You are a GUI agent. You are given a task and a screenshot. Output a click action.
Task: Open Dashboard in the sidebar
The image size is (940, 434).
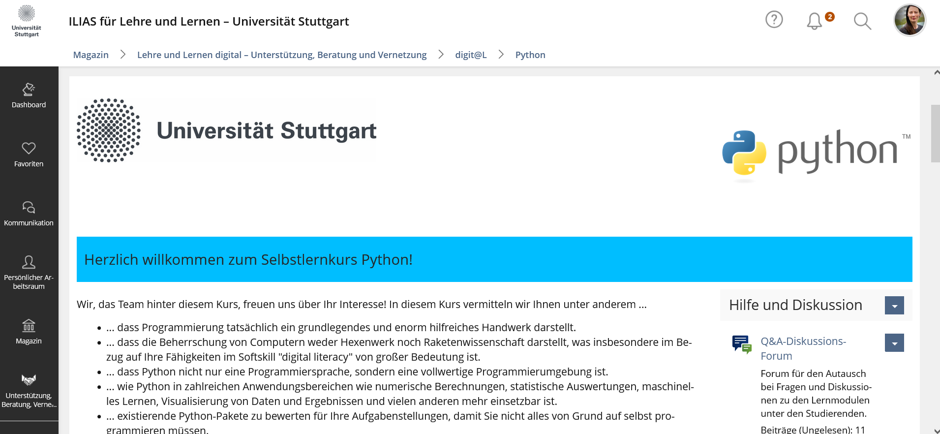pos(29,96)
